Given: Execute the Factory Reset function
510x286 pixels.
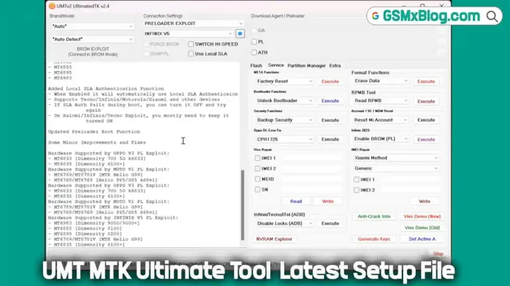Looking at the screenshot, I should (330, 81).
